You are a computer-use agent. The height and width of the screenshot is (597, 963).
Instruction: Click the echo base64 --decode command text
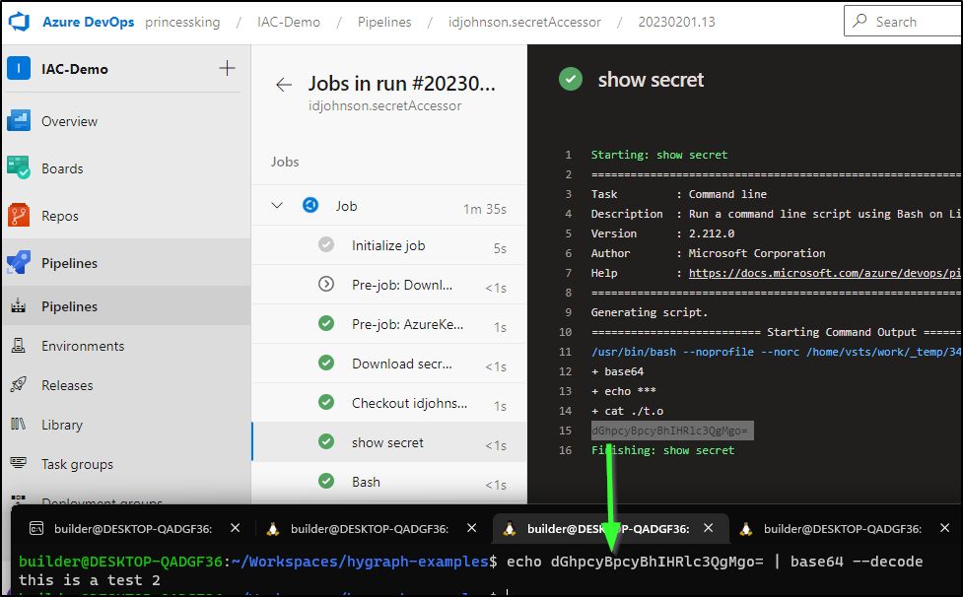[x=715, y=562]
